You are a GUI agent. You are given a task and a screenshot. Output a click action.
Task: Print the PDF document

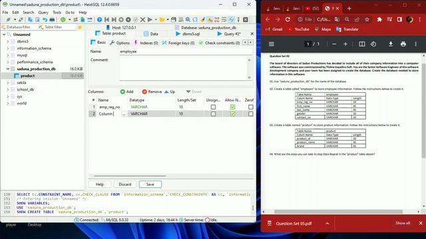pos(403,44)
